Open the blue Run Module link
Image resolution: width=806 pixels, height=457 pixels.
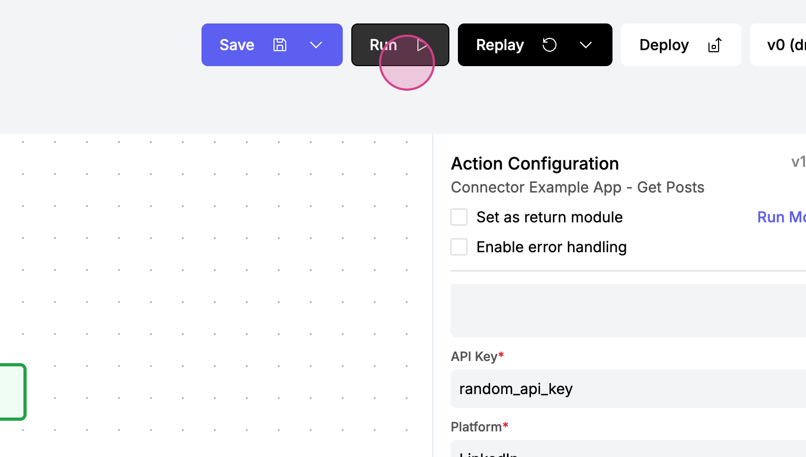tap(781, 217)
